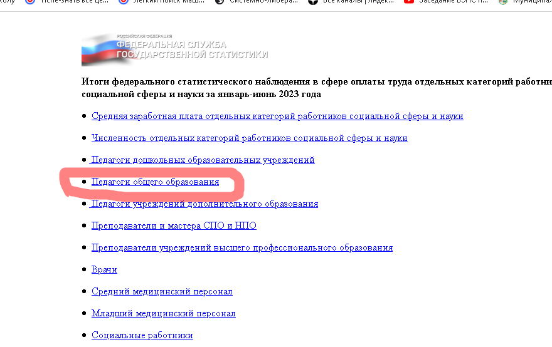Viewport: 552px width, 347px height.
Task: Open bookmark 'Все каналы | Яндек...'
Action: tap(351, 2)
